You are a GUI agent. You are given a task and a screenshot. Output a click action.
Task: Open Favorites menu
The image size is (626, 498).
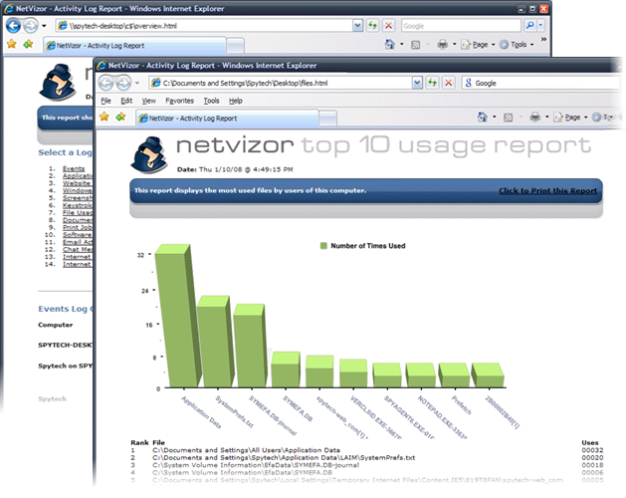(180, 101)
